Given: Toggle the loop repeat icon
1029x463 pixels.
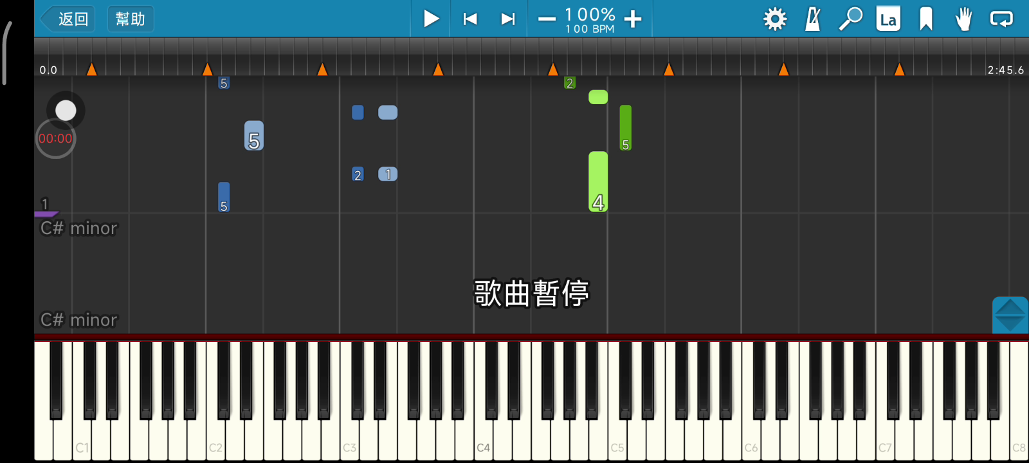Looking at the screenshot, I should [x=1001, y=19].
